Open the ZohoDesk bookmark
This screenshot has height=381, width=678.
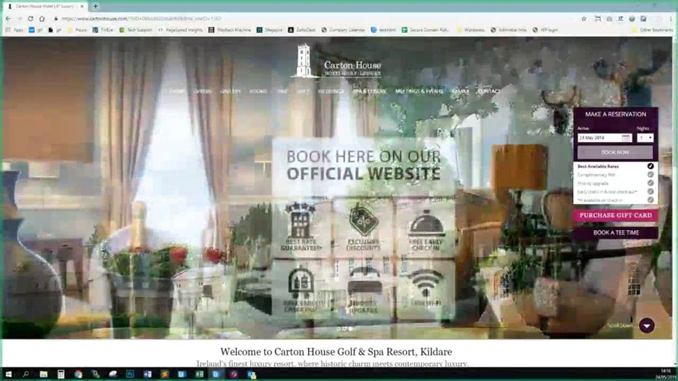tap(302, 30)
